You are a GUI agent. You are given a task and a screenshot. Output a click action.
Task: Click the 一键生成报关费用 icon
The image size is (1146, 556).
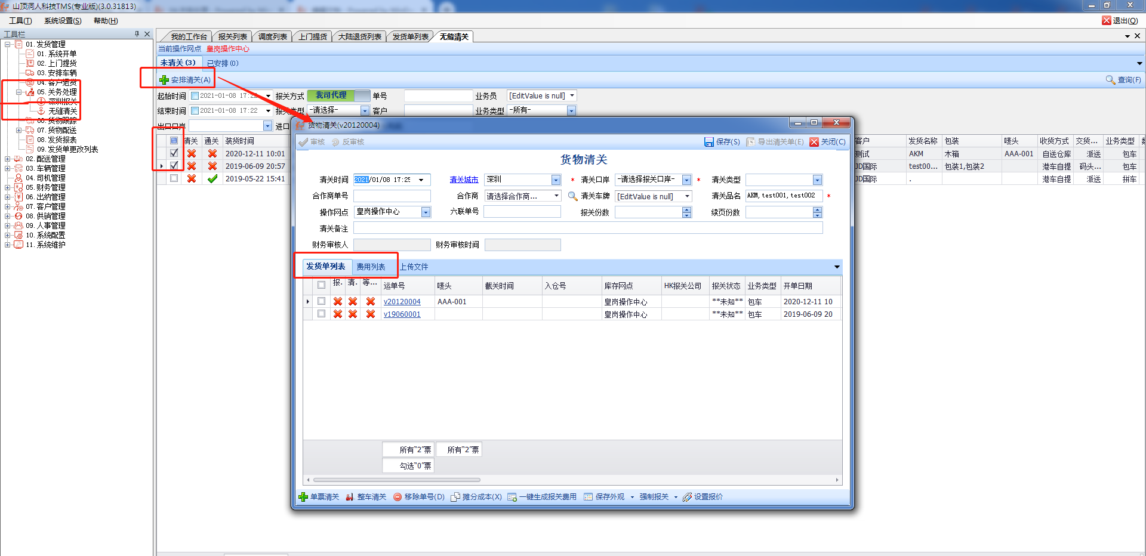(512, 497)
